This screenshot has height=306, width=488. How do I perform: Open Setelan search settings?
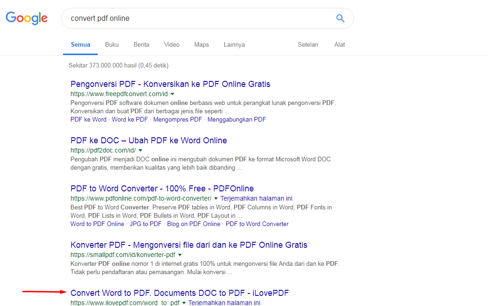point(308,45)
